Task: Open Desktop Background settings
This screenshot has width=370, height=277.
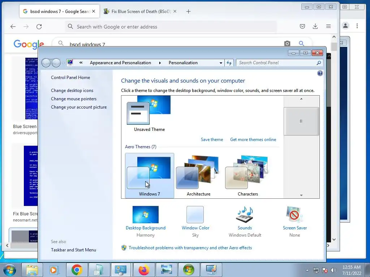Action: [146, 221]
